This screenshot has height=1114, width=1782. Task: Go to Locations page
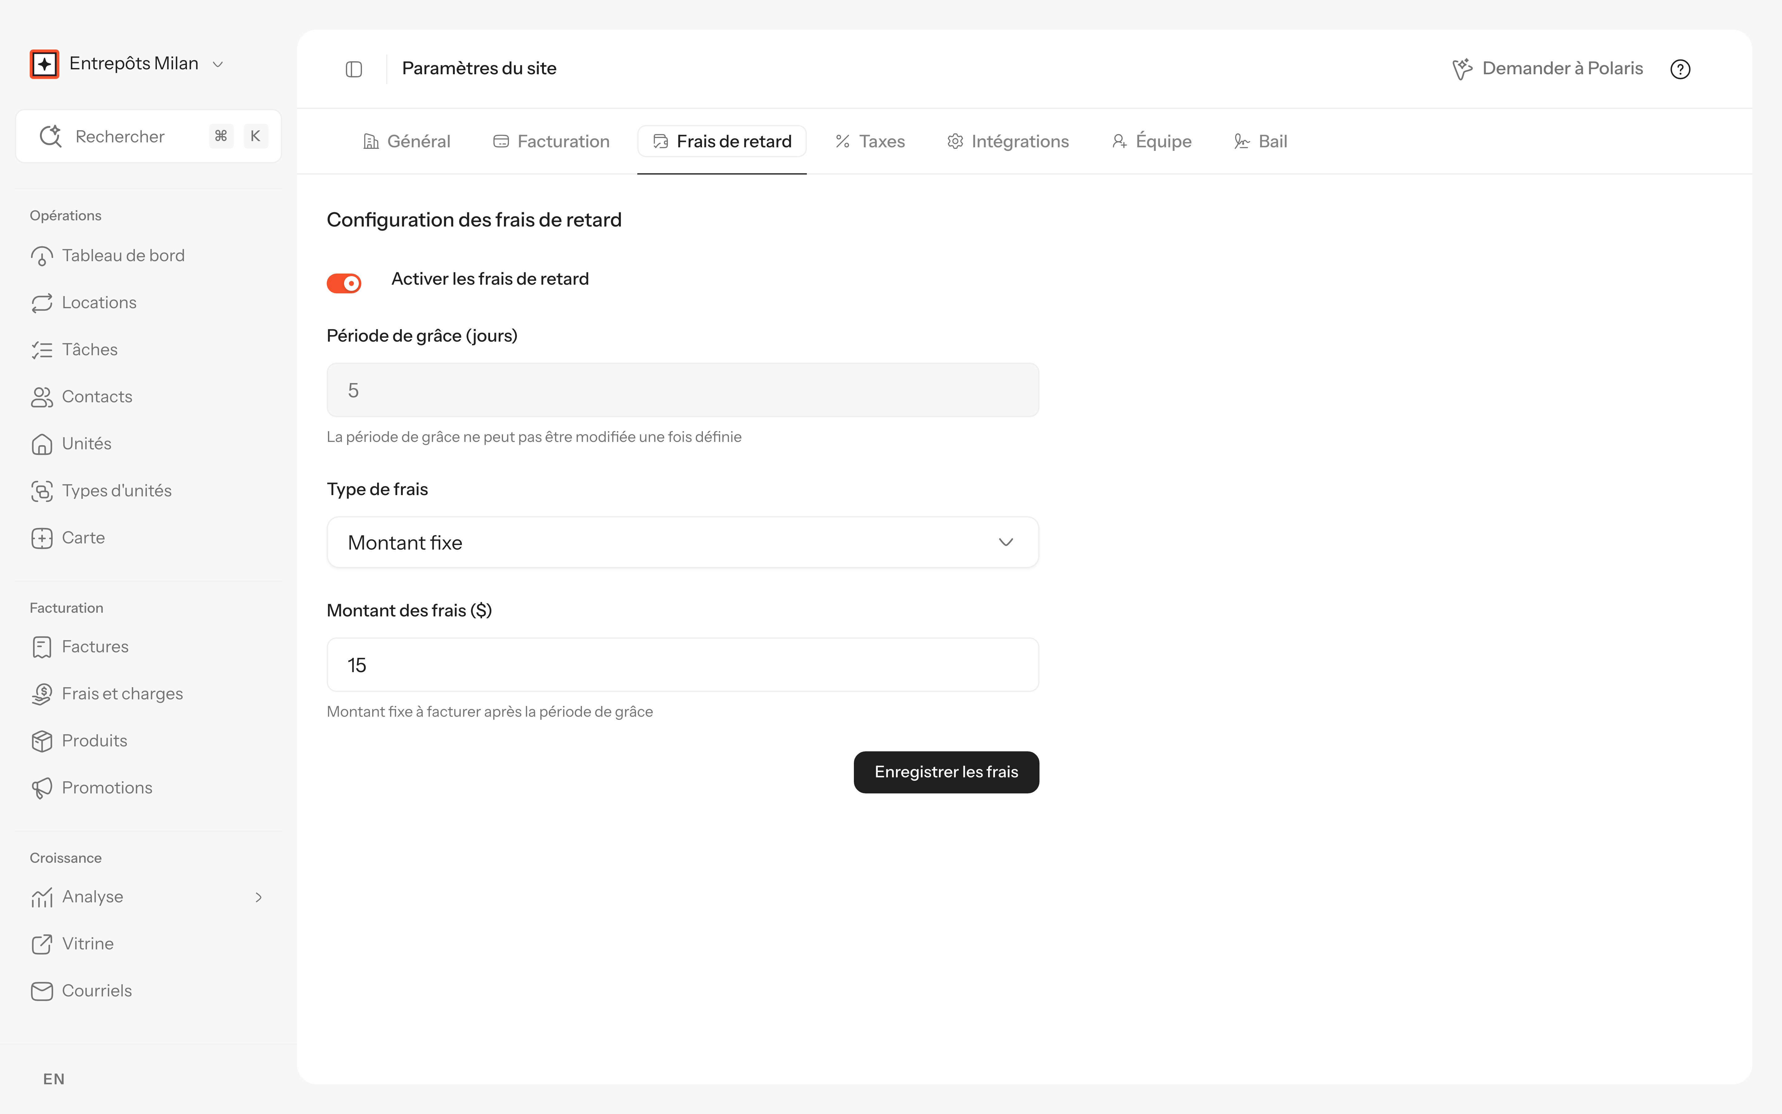pyautogui.click(x=99, y=303)
